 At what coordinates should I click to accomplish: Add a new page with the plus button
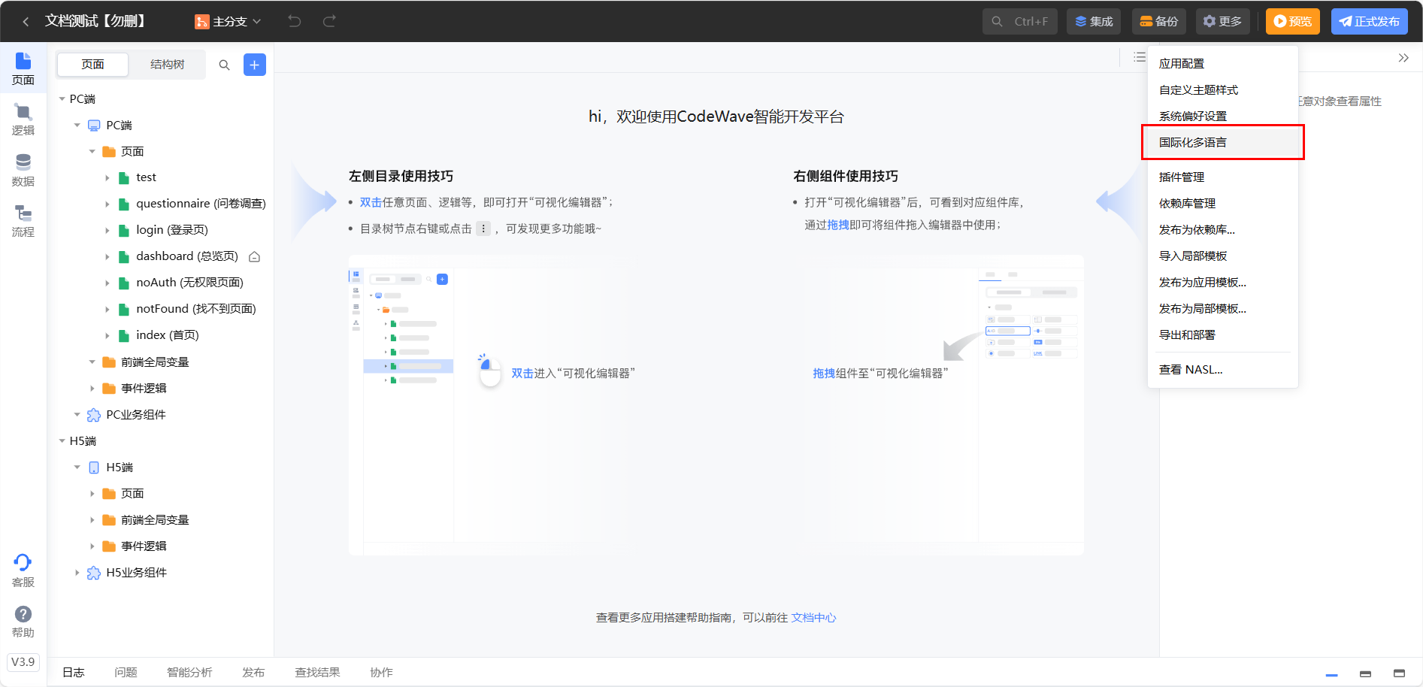[x=255, y=65]
